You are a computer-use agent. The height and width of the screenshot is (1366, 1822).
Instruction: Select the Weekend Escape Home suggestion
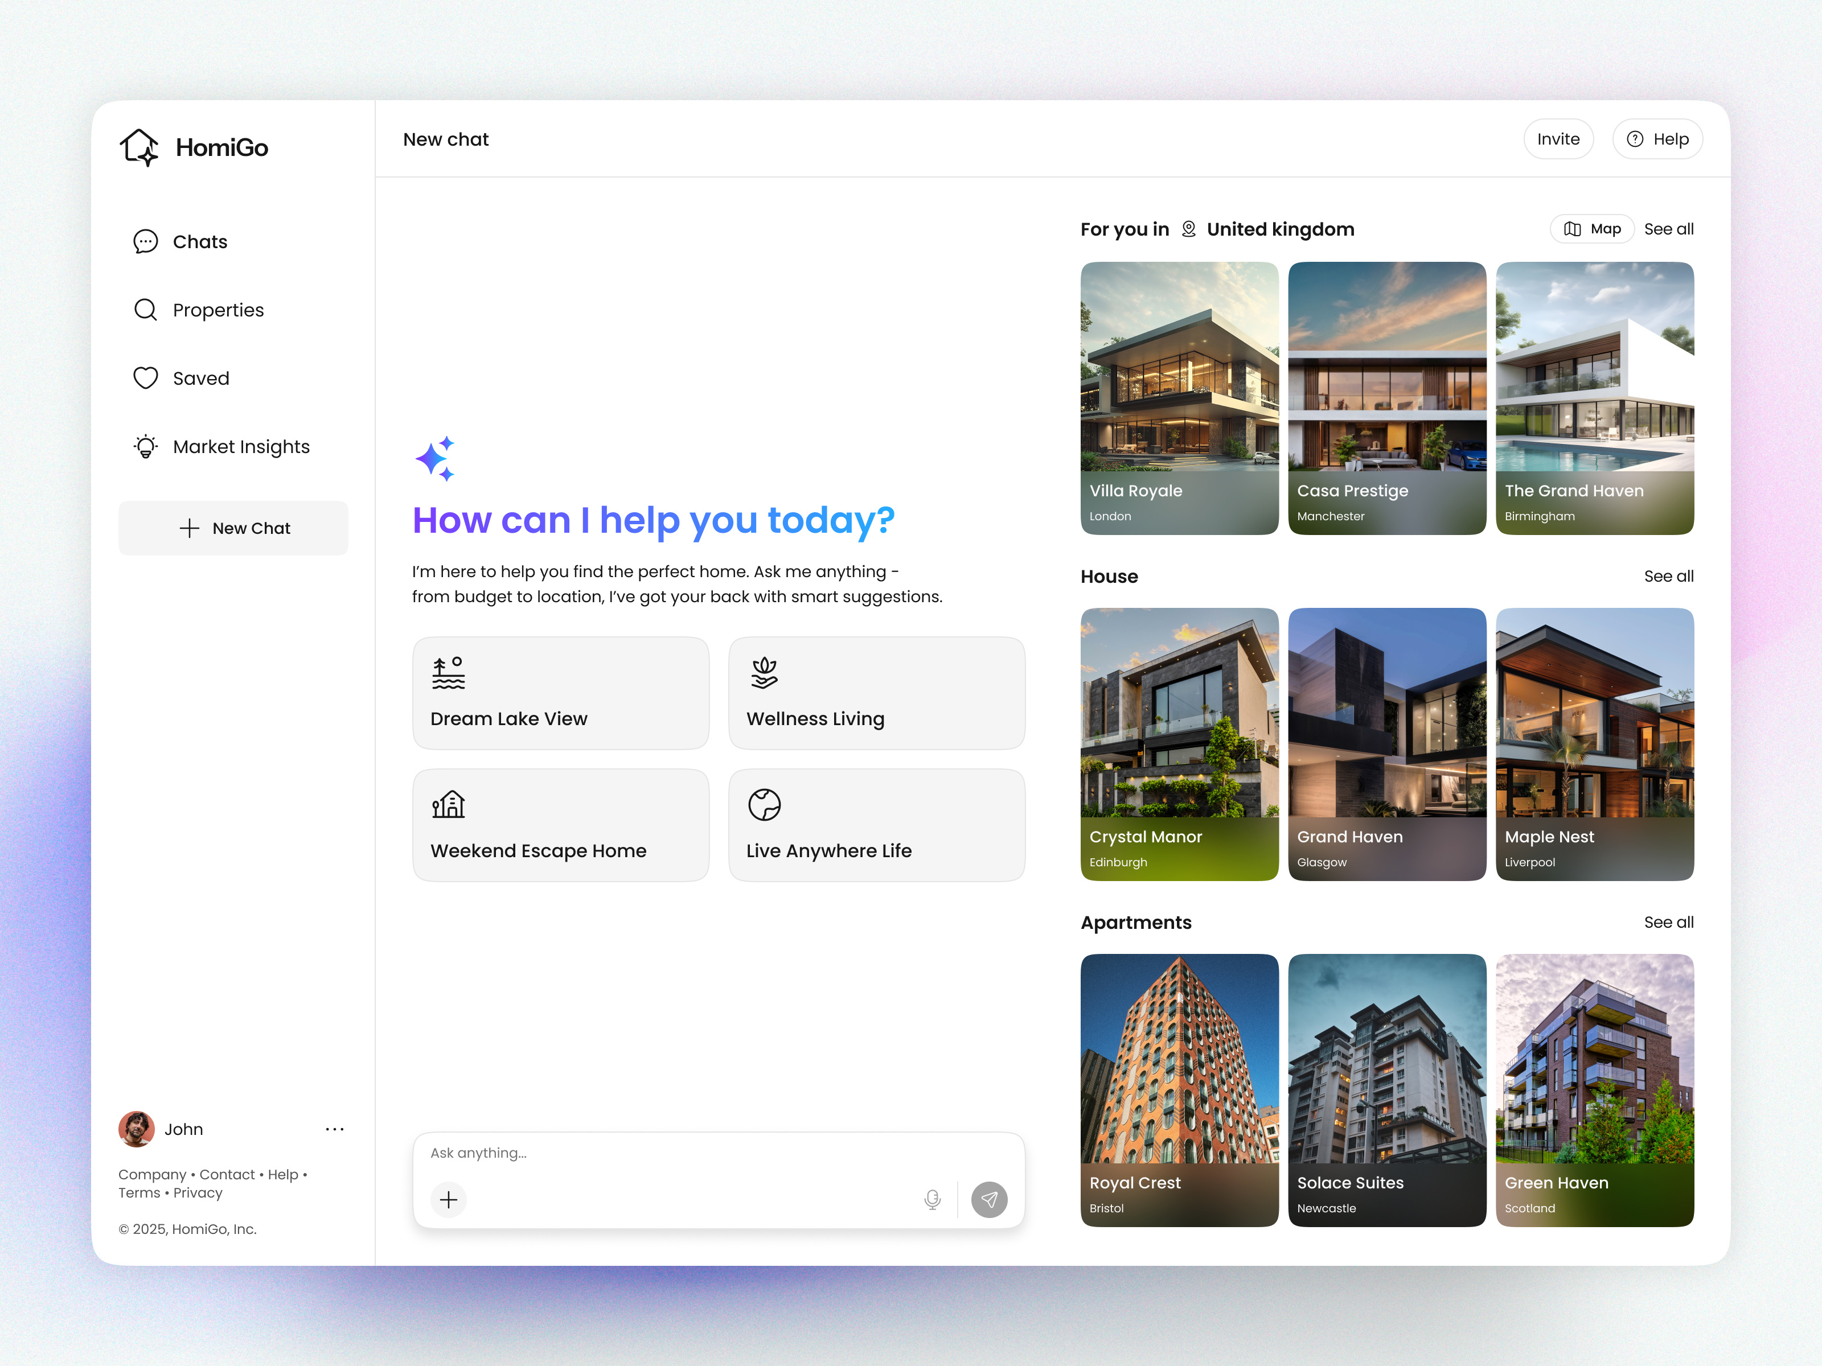pos(560,825)
